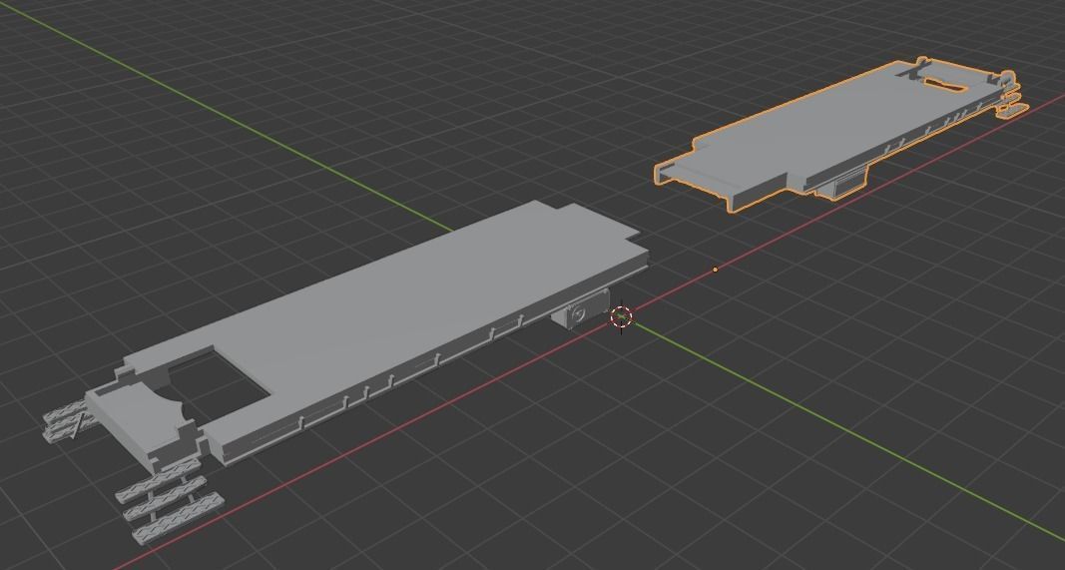Screen dimensions: 1065x570
Task: Click the 3D cursor crosshair at origin
Action: coord(622,316)
